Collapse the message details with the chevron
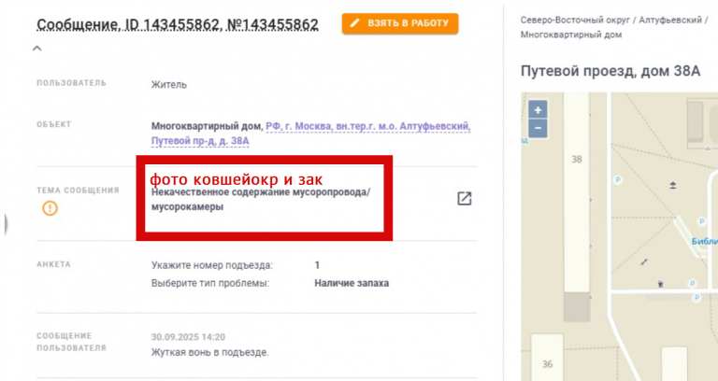718x381 pixels. [x=37, y=48]
